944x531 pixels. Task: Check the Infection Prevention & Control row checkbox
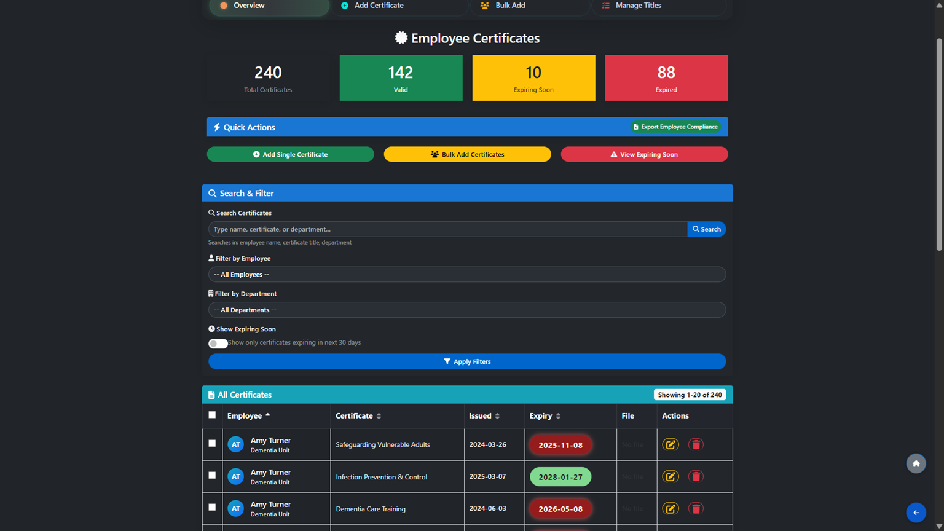pyautogui.click(x=212, y=475)
